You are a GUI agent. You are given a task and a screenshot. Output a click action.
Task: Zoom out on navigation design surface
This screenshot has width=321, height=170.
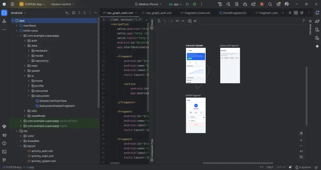tap(301, 146)
